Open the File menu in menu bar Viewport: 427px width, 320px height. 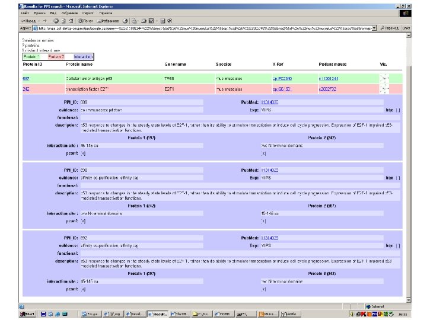coord(25,12)
